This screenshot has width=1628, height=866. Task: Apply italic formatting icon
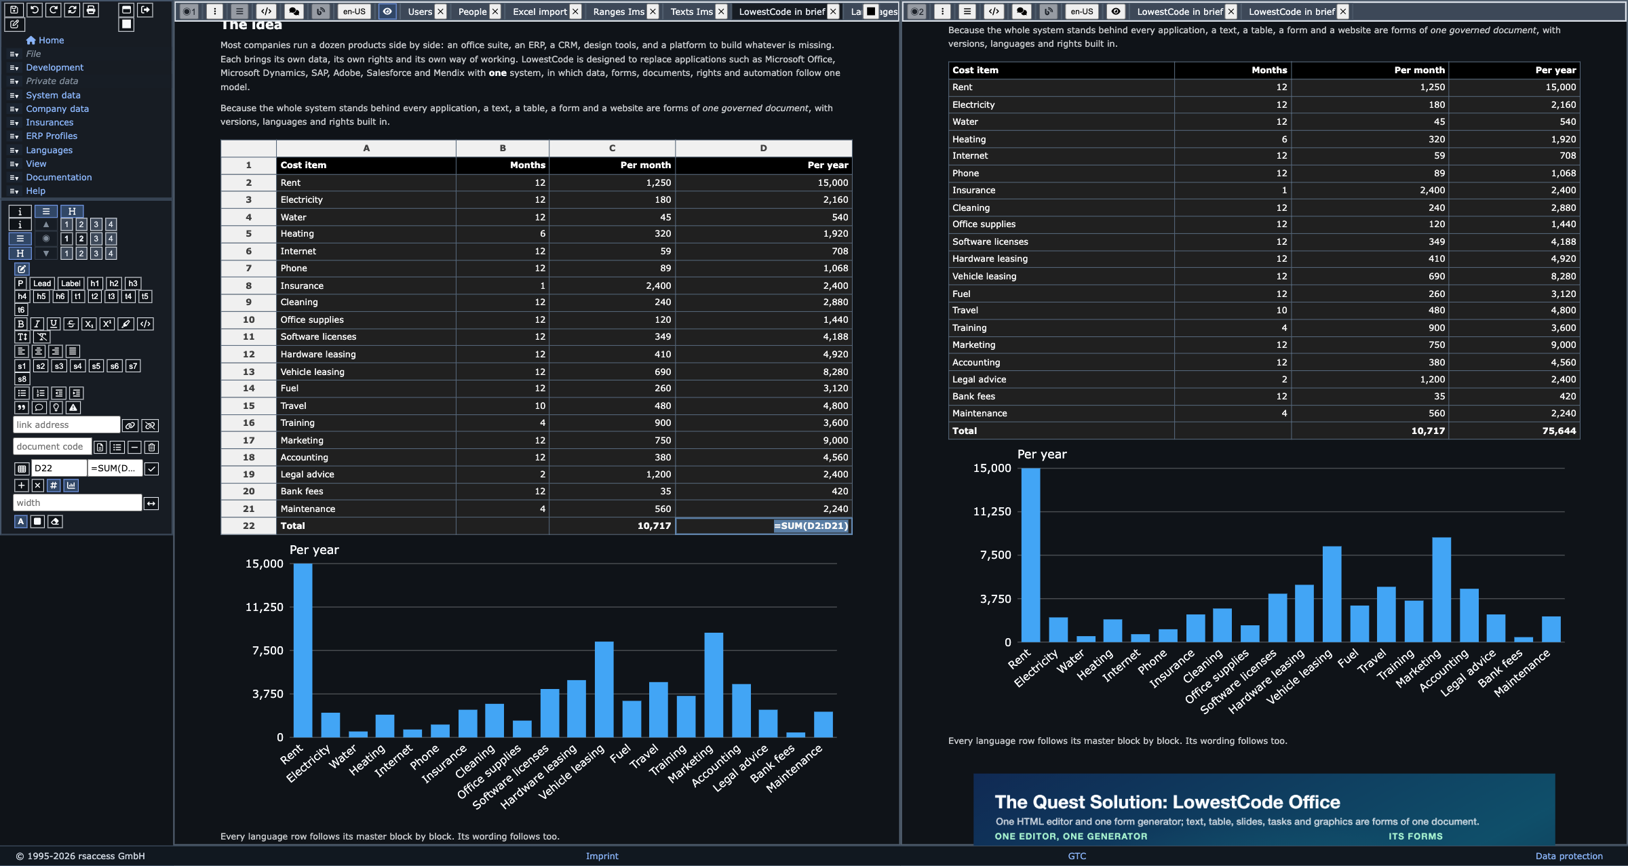[x=37, y=323]
